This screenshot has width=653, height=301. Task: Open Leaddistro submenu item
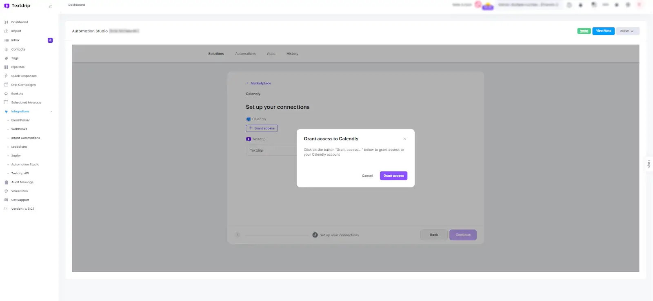[x=19, y=147]
